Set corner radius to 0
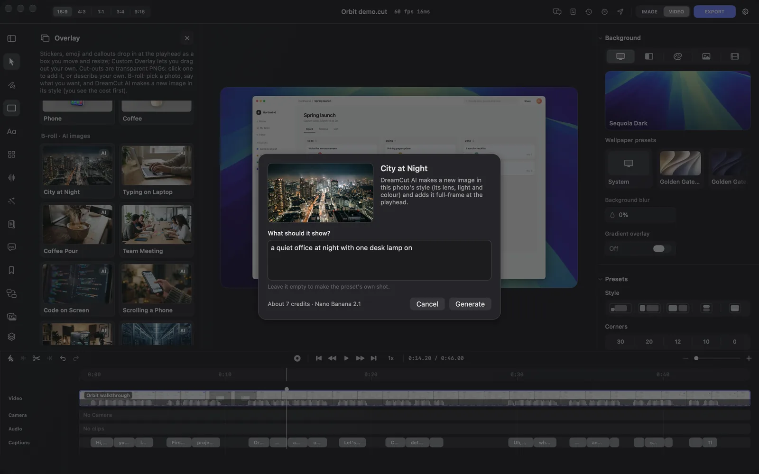Viewport: 759px width, 474px height. coord(735,342)
